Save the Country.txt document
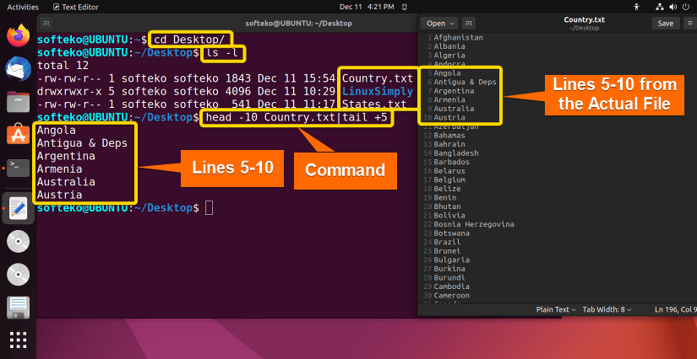 click(x=666, y=24)
